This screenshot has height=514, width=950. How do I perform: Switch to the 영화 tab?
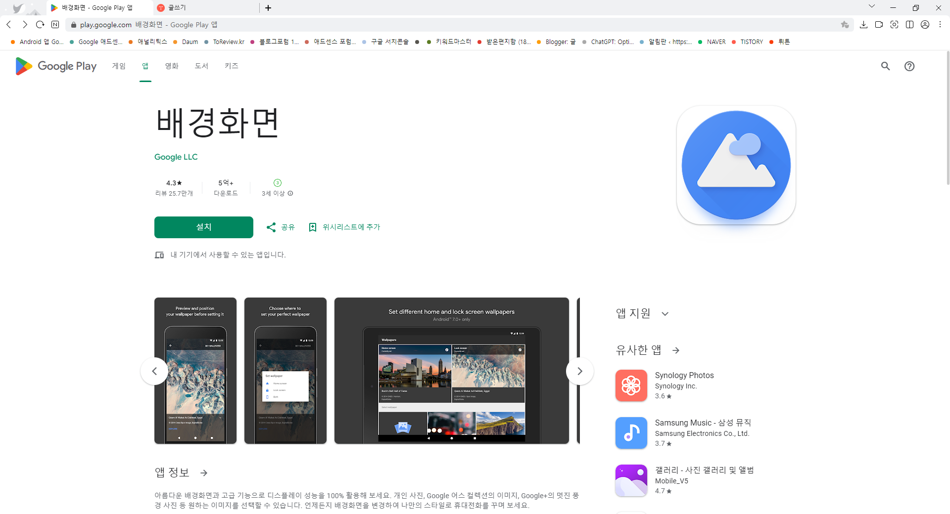pos(172,66)
